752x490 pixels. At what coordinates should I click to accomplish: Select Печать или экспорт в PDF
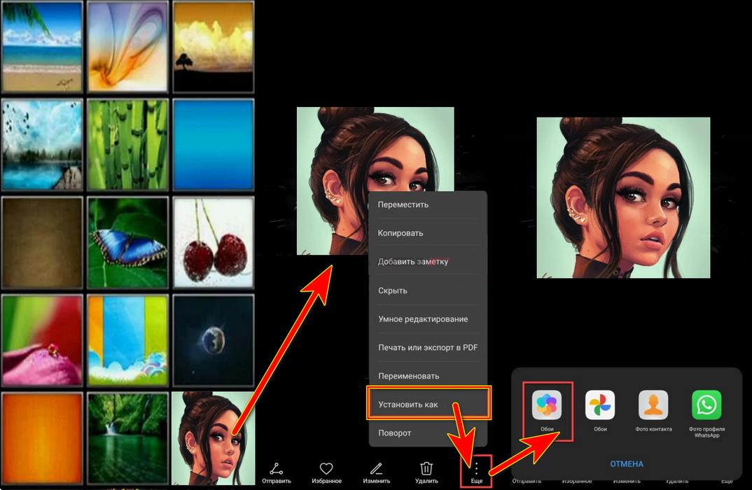click(x=428, y=348)
